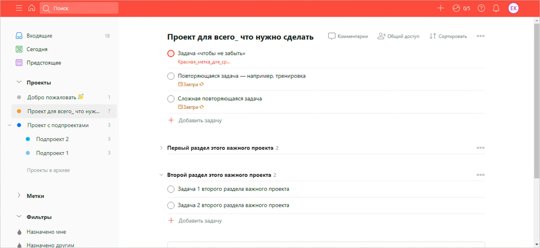Click Завтра date under Повторяющаяся задача
This screenshot has width=540, height=248.
click(x=191, y=84)
